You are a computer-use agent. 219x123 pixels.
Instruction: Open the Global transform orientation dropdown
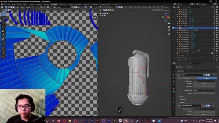click(x=166, y=7)
